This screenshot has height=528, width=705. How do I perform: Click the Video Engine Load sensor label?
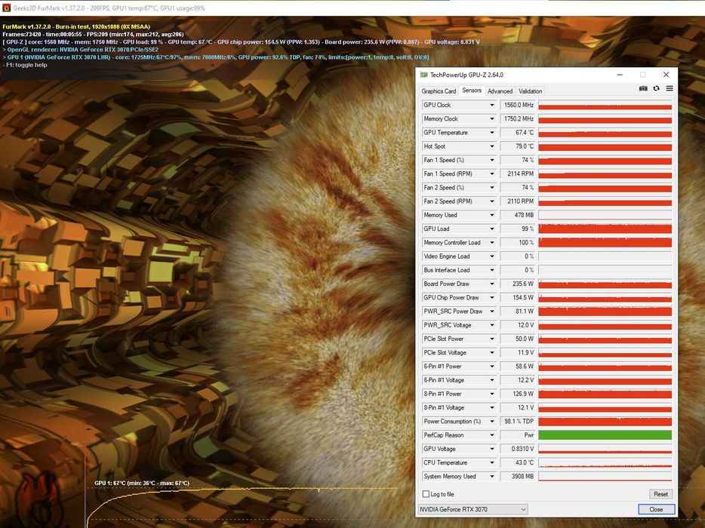click(x=446, y=256)
